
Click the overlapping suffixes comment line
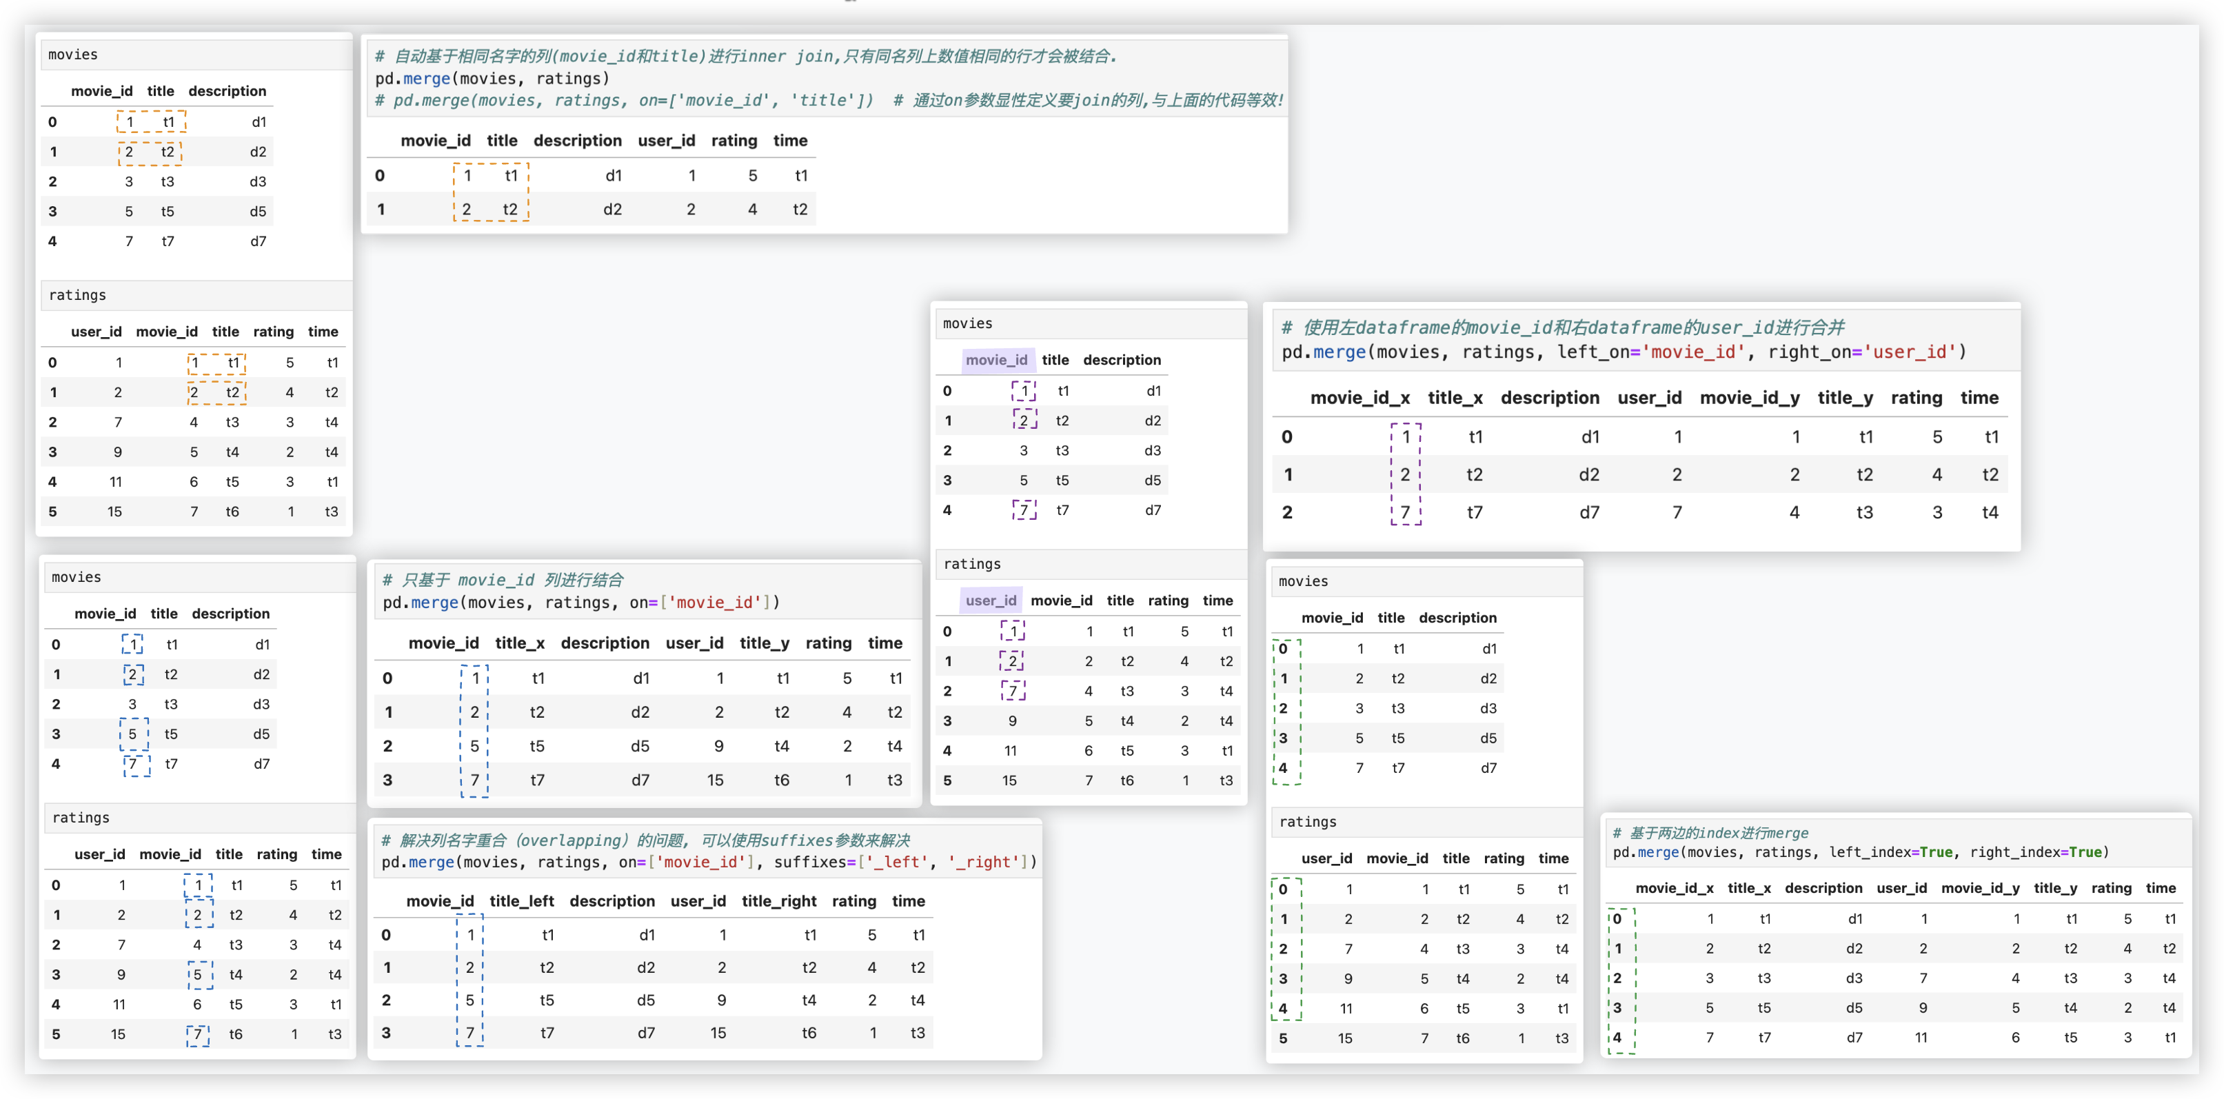646,840
